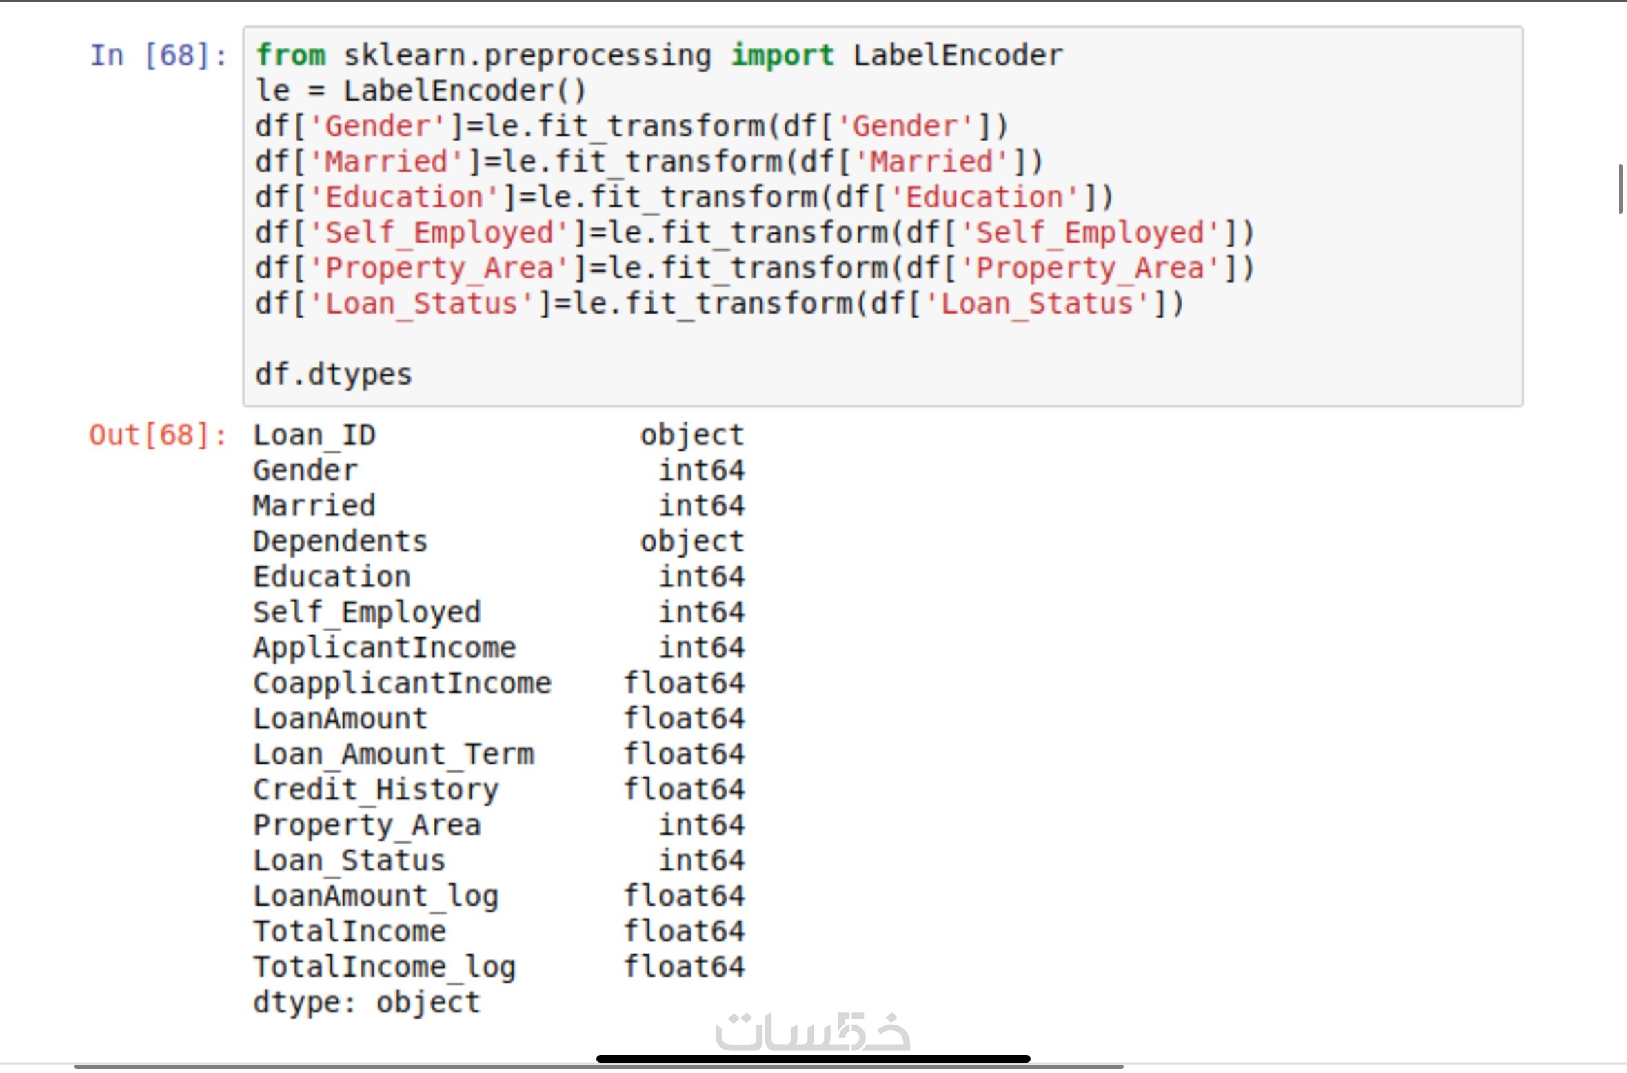Click the df['Property_Area'] fit_transform line
1627x1073 pixels.
coord(755,269)
